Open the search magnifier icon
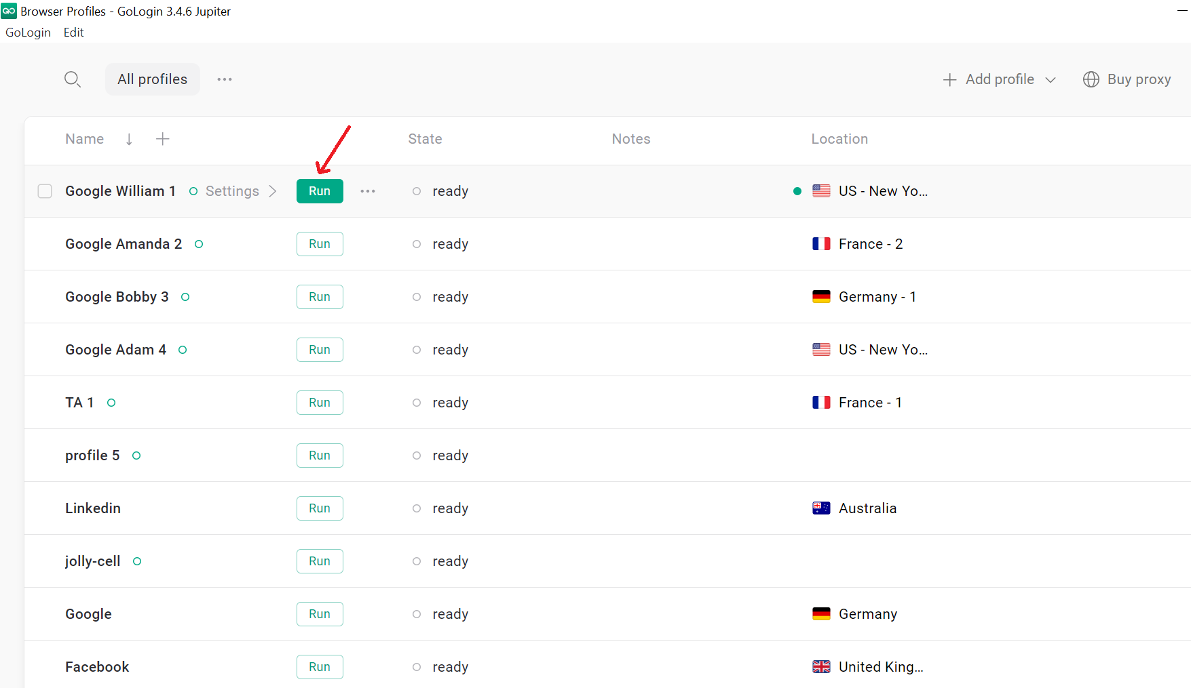Viewport: 1191px width, 688px height. 73,79
